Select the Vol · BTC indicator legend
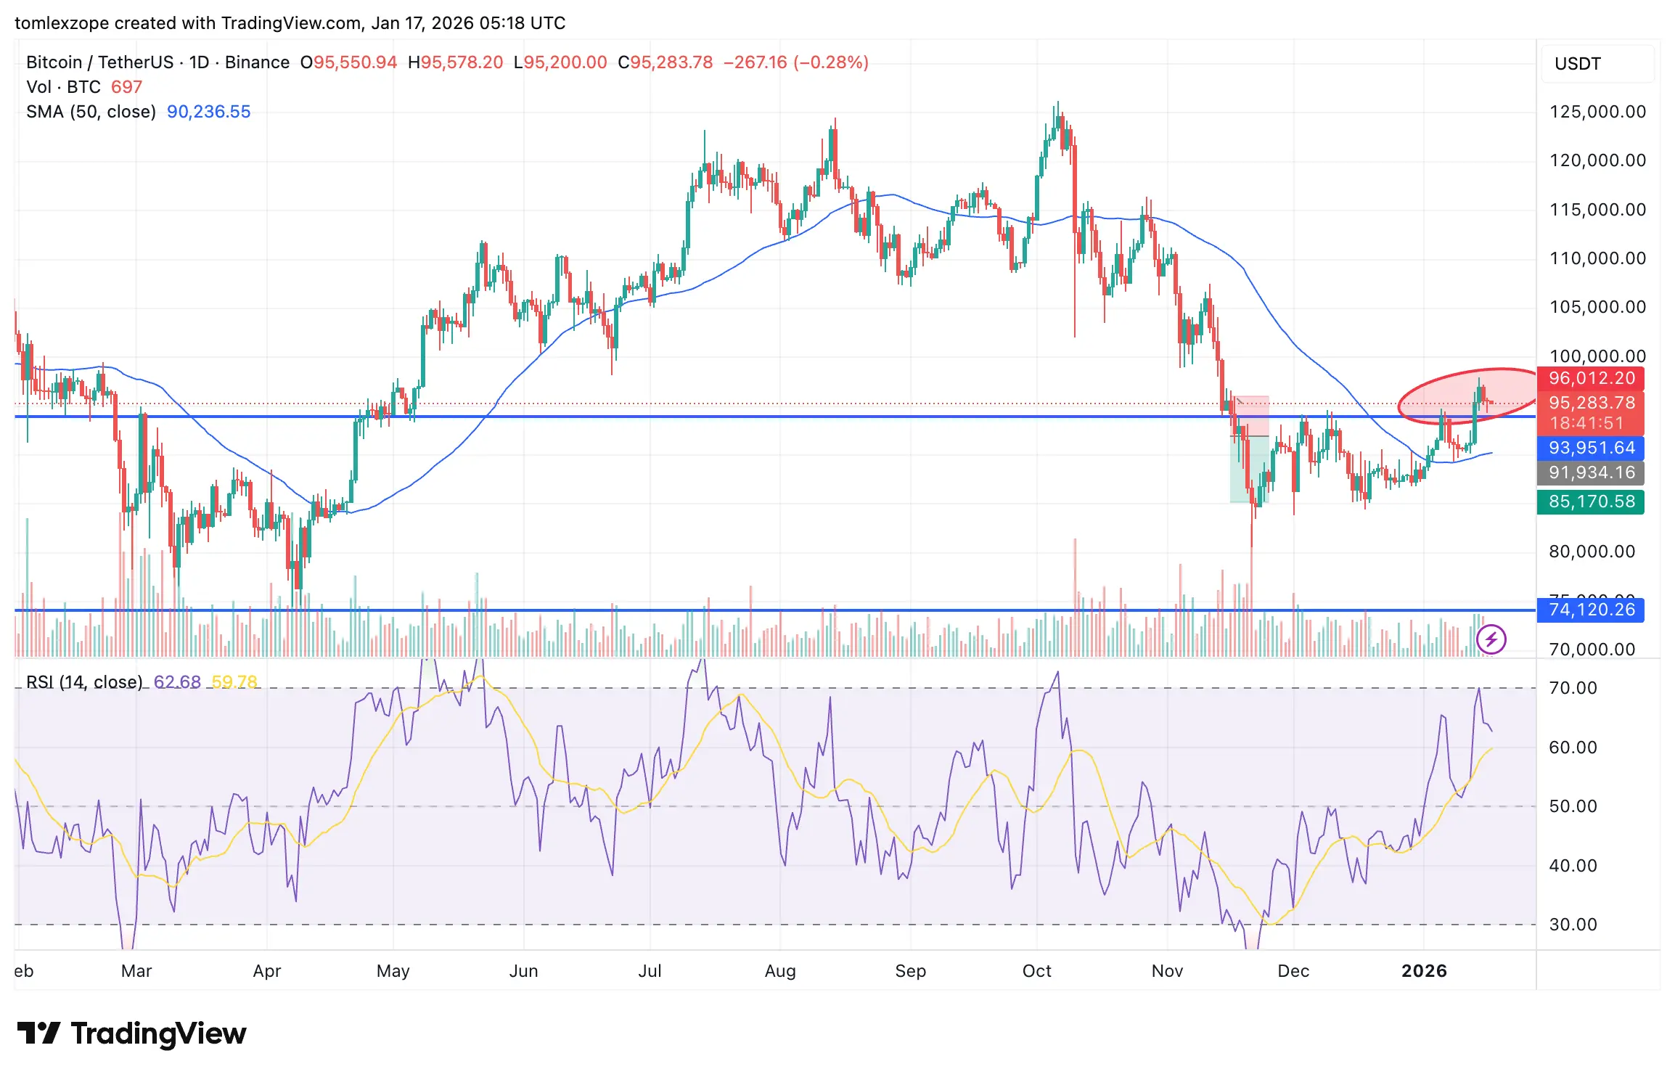Viewport: 1675px width, 1077px height. click(x=64, y=87)
